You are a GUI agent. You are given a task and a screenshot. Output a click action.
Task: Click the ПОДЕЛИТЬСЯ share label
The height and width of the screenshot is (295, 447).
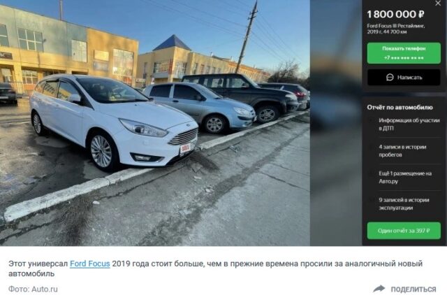click(x=413, y=289)
